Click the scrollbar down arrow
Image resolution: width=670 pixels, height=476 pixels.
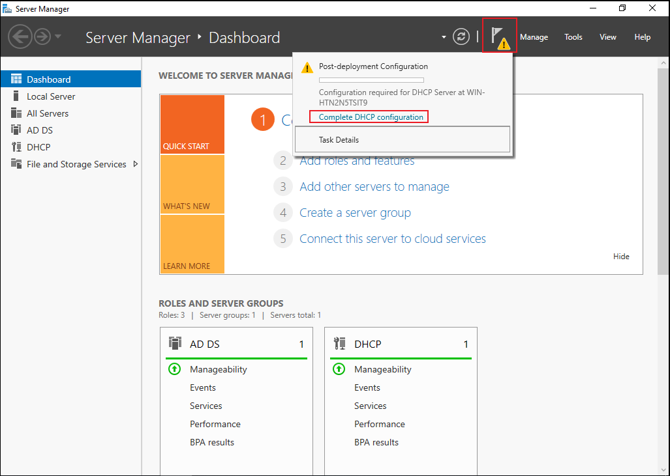(663, 470)
